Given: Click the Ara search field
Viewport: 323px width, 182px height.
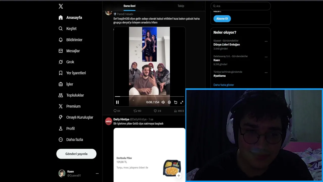Looking at the screenshot, I should click(240, 6).
